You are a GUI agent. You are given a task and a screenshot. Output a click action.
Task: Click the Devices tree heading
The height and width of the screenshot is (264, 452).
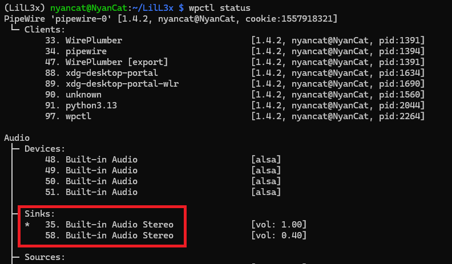[45, 149]
